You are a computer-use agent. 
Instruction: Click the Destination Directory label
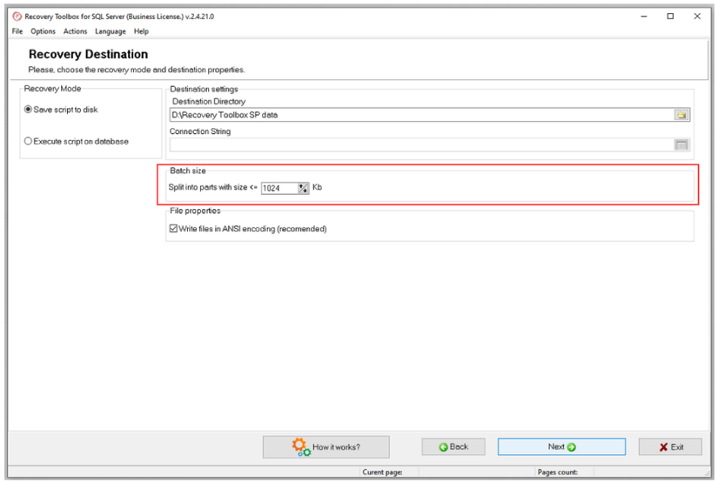[209, 101]
